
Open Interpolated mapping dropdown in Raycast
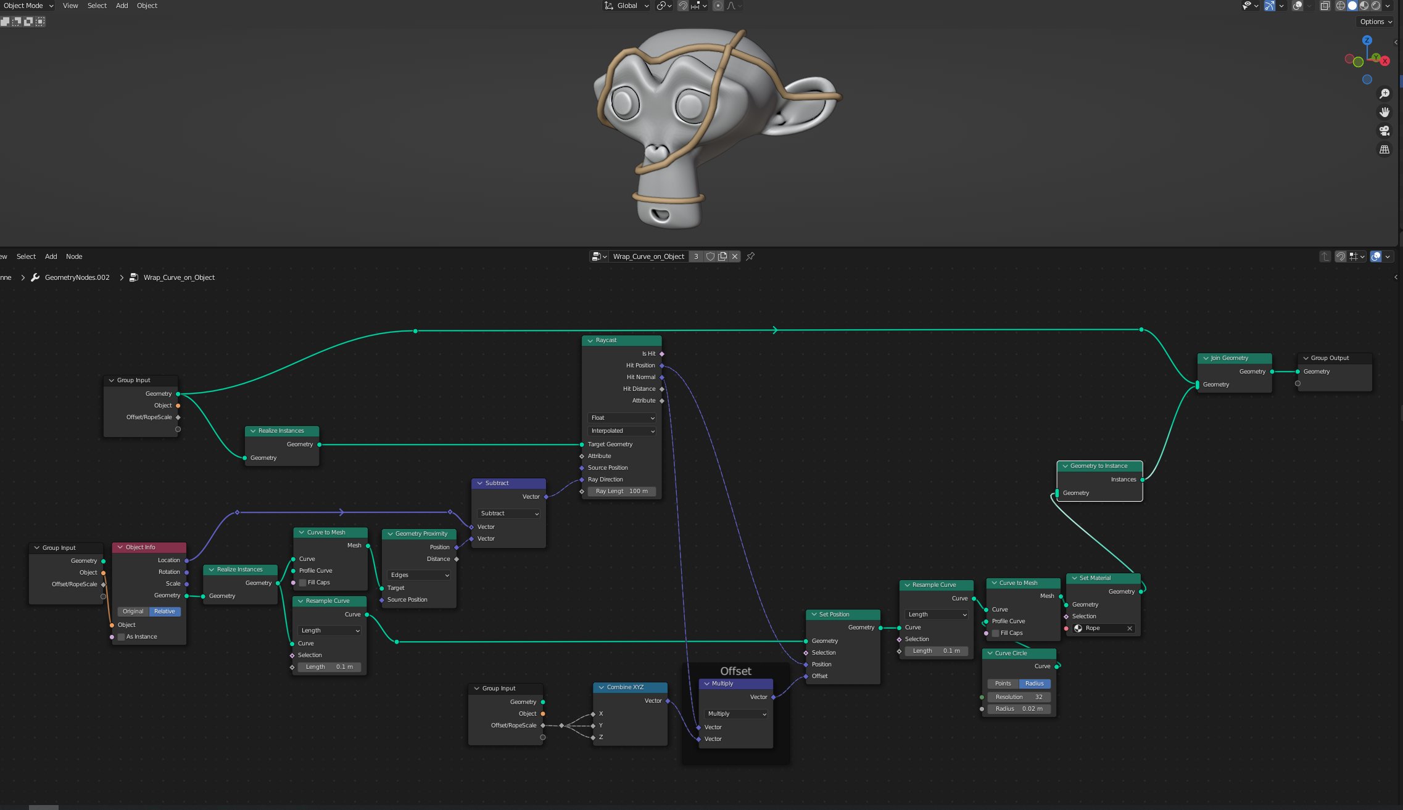point(621,431)
